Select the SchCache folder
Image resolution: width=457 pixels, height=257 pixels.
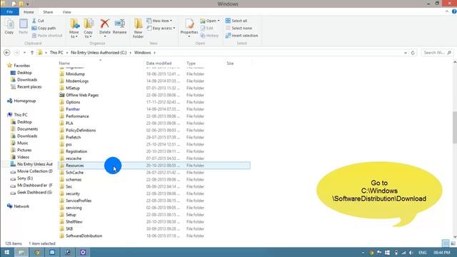tap(74, 173)
